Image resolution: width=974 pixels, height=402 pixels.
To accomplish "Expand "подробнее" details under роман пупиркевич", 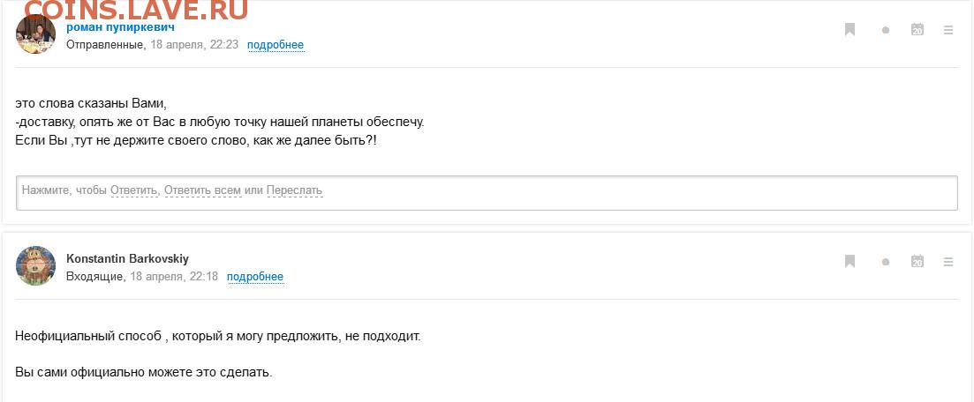I will [275, 45].
